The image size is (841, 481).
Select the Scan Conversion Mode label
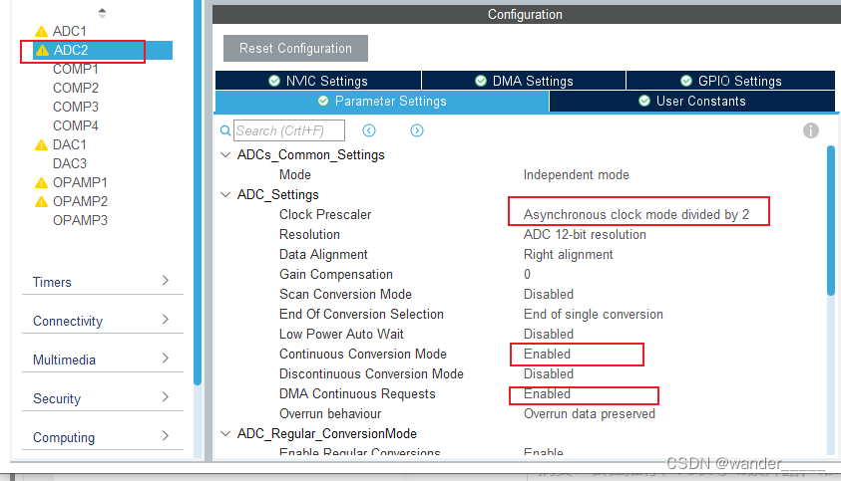tap(345, 294)
